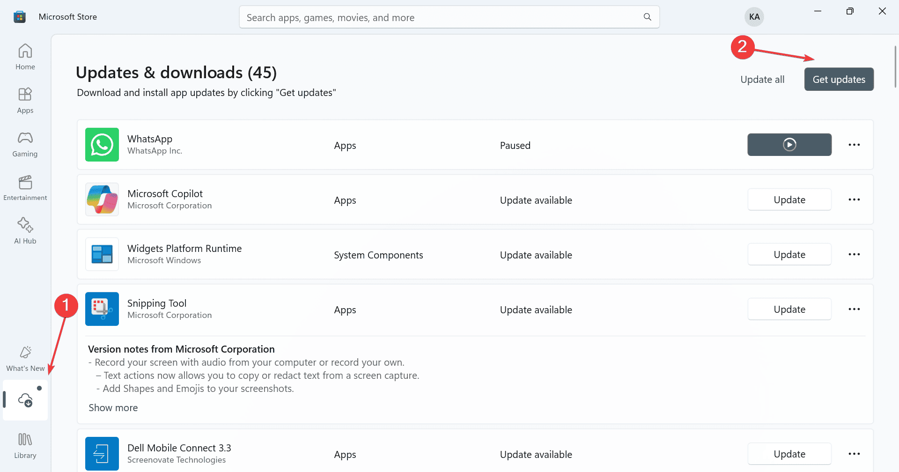Open more options for WhatsApp
This screenshot has height=472, width=899.
tap(854, 145)
